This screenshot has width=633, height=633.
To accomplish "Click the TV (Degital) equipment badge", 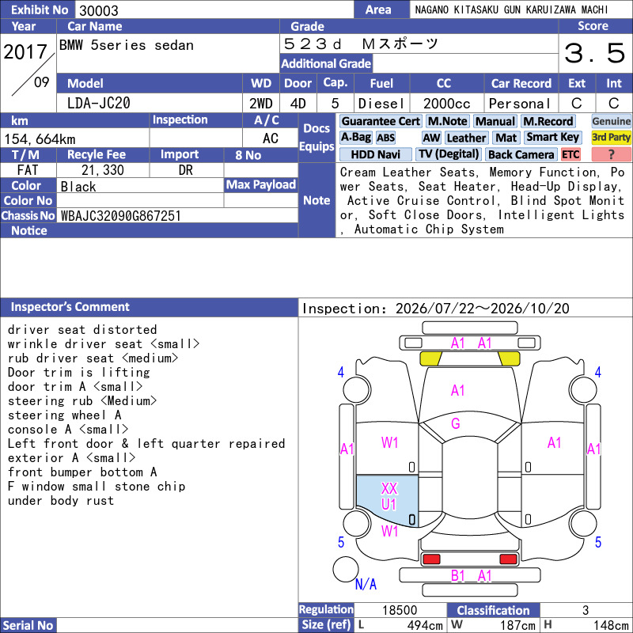I will (449, 154).
